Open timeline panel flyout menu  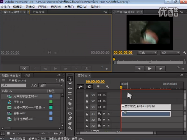181,75
